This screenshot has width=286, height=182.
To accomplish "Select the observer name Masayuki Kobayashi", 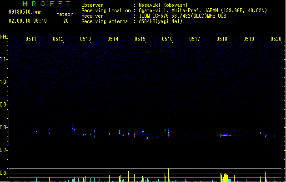I will pos(163,5).
